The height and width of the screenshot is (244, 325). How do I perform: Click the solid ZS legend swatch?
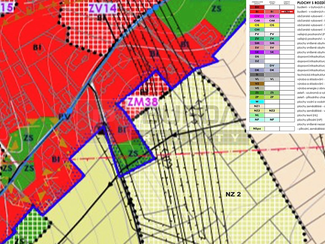257,92
